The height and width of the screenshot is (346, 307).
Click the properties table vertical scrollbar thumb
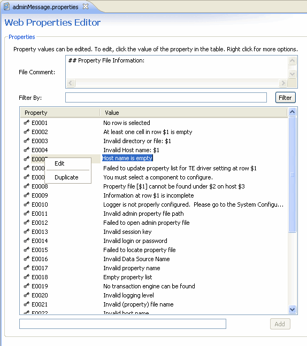pyautogui.click(x=292, y=175)
